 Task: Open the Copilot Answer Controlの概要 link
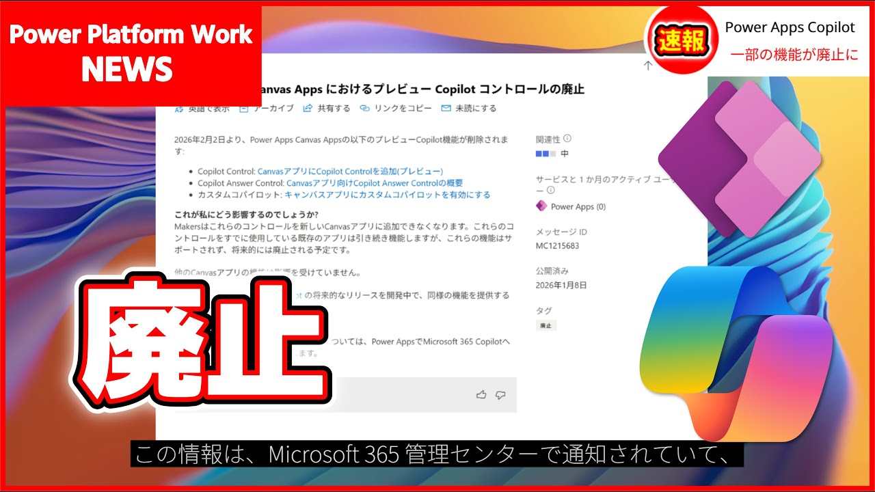pyautogui.click(x=374, y=183)
